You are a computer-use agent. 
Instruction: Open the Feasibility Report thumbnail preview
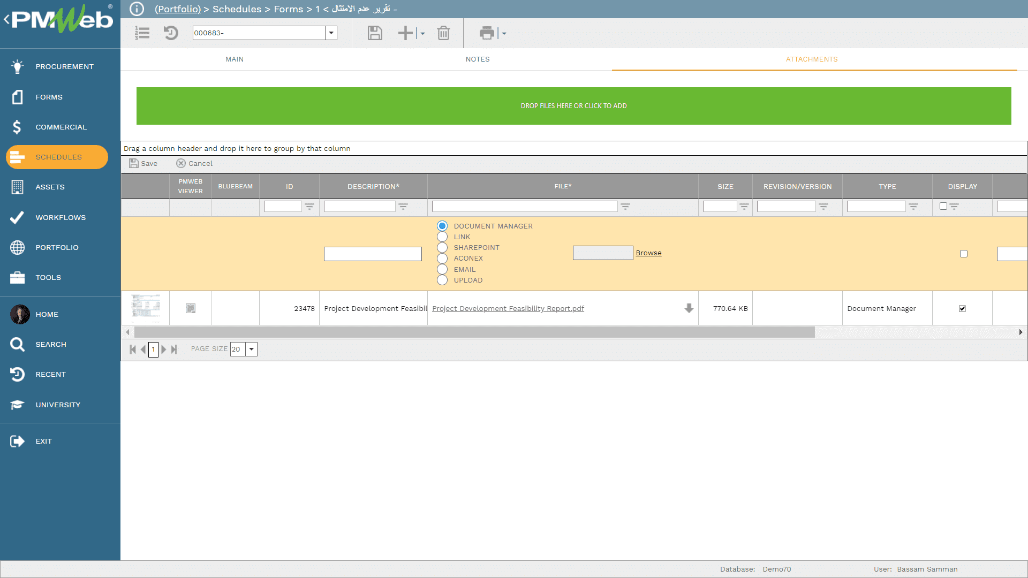[146, 308]
